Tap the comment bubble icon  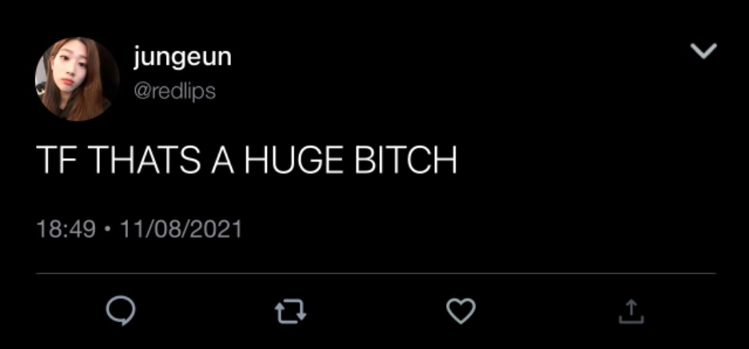point(121,311)
